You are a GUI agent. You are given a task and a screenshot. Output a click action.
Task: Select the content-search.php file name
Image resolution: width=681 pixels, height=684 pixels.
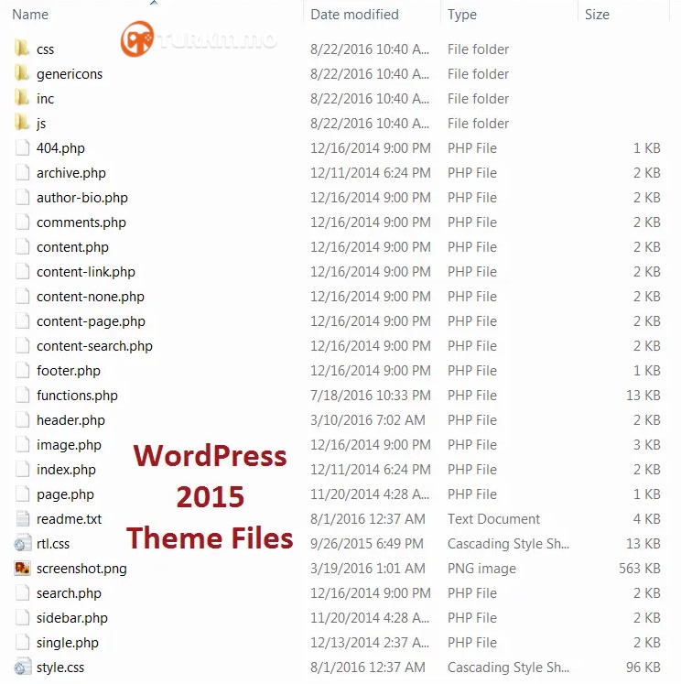(94, 346)
